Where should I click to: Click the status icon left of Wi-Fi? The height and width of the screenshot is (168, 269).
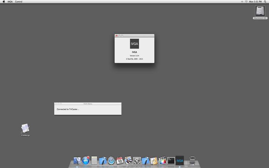[242, 2]
